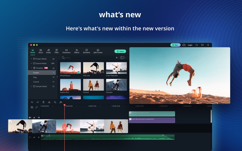
Task: Open the Audio tab
Action: tap(48, 51)
